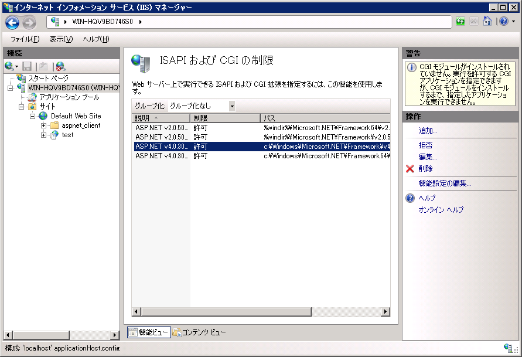Click the Back navigation arrow
Screen dimensions: 522x357
point(12,23)
